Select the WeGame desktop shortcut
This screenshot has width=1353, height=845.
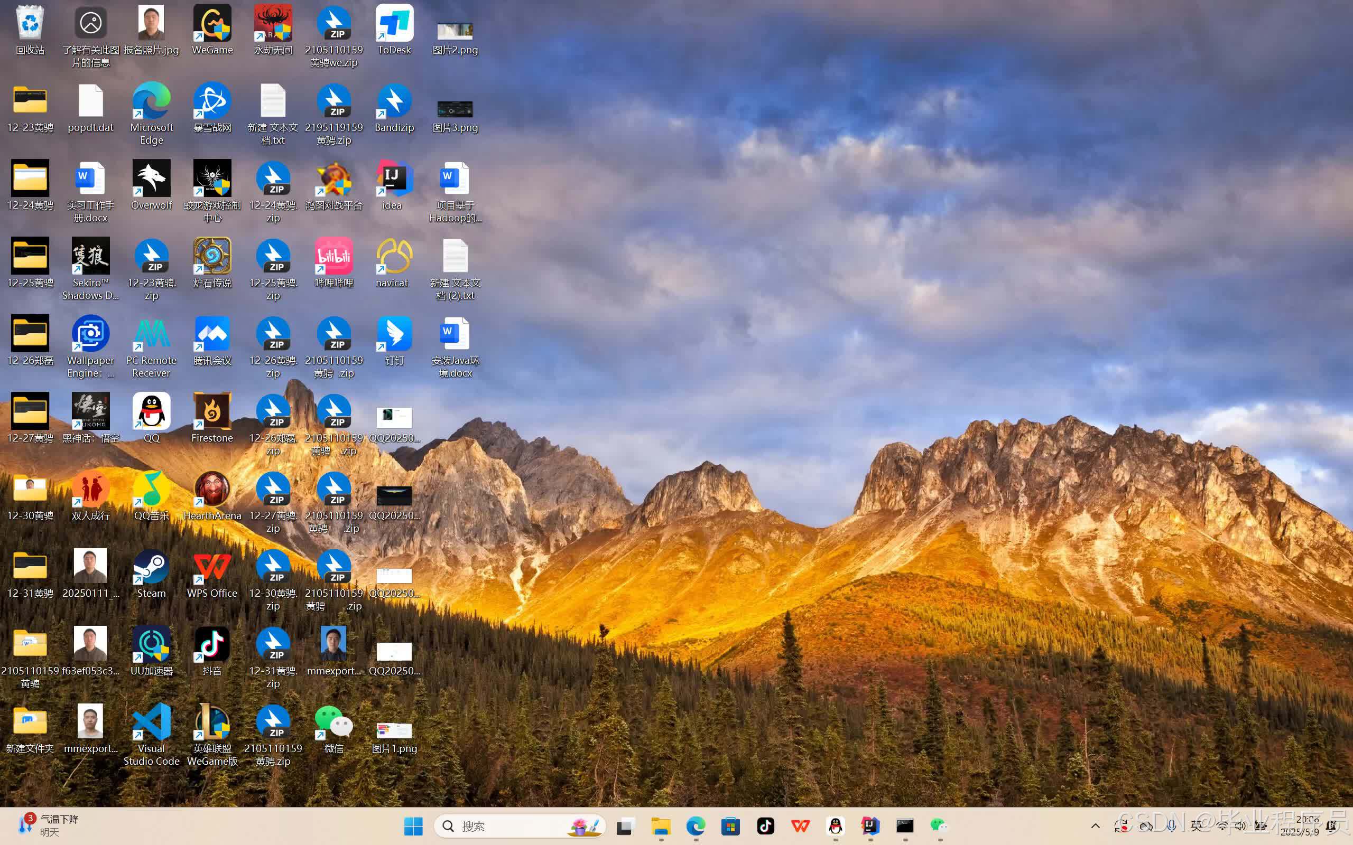click(212, 30)
